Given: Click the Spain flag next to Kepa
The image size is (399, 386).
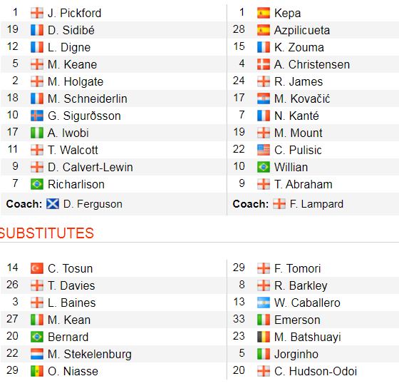Looking at the screenshot, I should coord(264,13).
